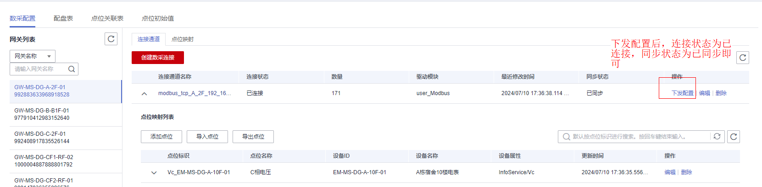This screenshot has width=762, height=187.
Task: Select the 点位映射 sub-tab
Action: click(x=183, y=39)
